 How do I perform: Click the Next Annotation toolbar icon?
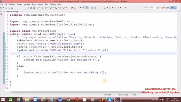(105, 8)
